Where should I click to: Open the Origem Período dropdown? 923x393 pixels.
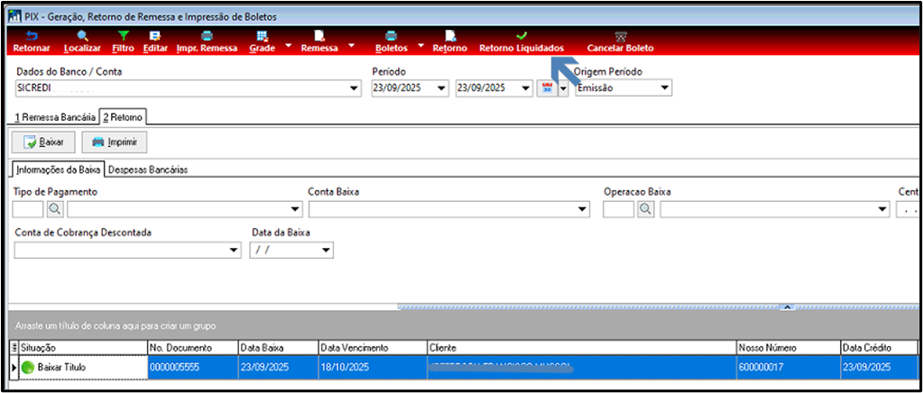click(665, 88)
